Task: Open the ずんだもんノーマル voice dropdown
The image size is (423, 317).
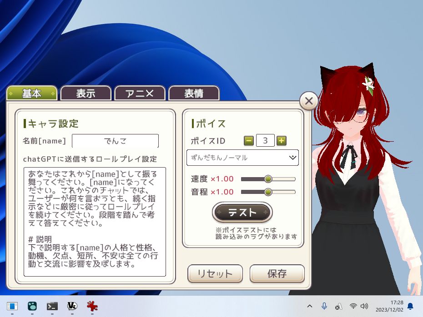Action: pos(242,158)
